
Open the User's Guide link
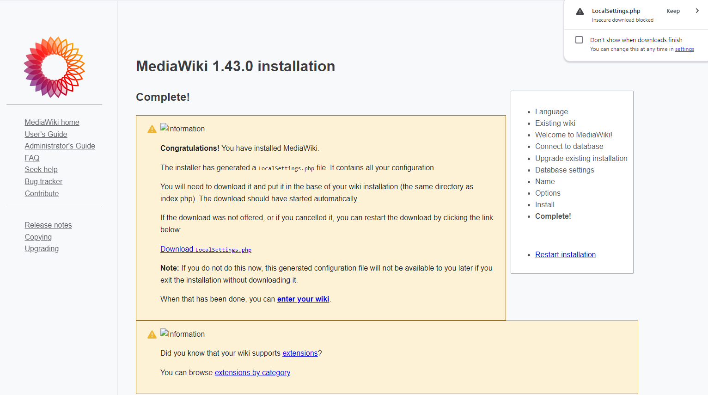[46, 134]
